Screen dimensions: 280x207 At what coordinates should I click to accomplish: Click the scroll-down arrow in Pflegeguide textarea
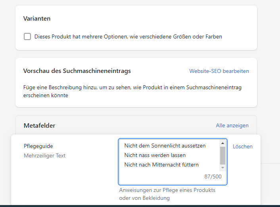[x=222, y=168]
